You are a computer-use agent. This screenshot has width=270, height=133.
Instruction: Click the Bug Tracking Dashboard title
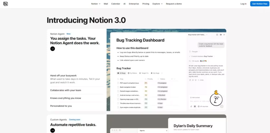[140, 40]
